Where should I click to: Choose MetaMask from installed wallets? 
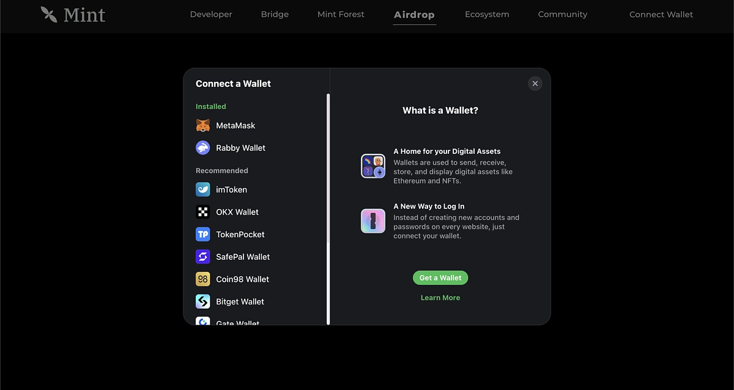pos(235,125)
